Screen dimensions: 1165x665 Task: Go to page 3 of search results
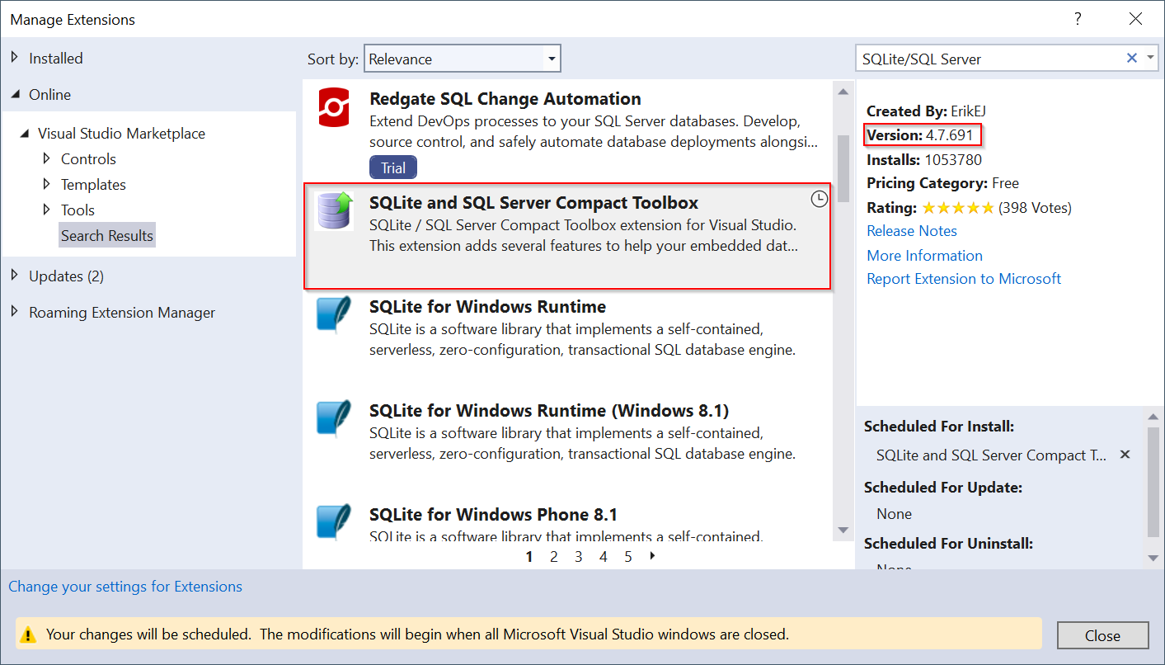point(578,557)
